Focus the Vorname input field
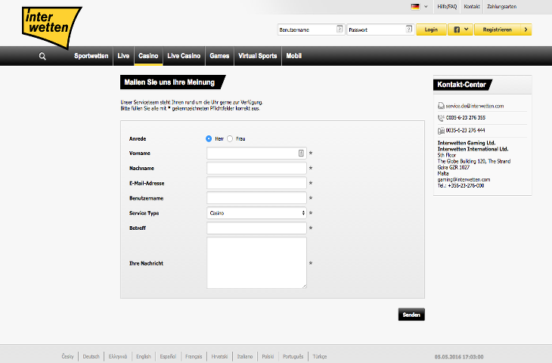This screenshot has height=363, width=552. click(x=256, y=154)
